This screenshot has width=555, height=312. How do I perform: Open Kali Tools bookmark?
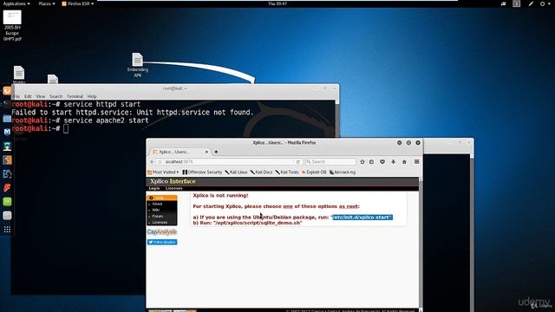[287, 172]
